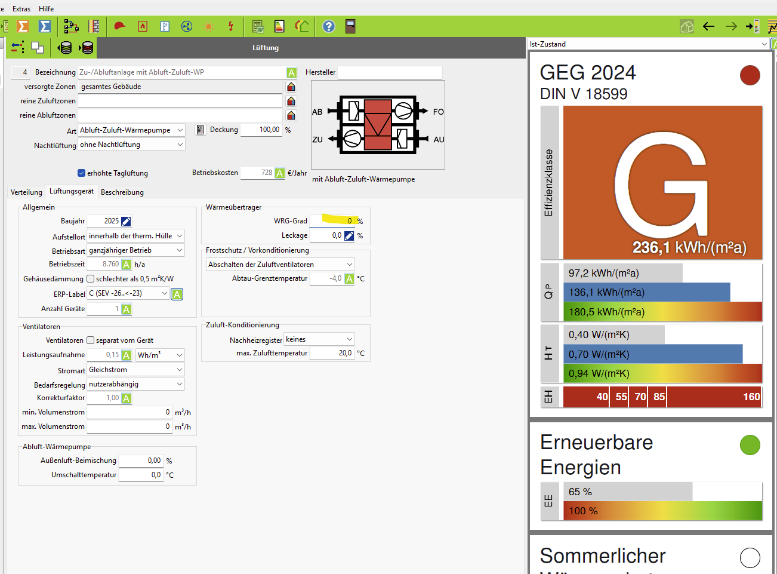The height and width of the screenshot is (574, 777).
Task: Click the red lightning bolt icon
Action: (x=231, y=26)
